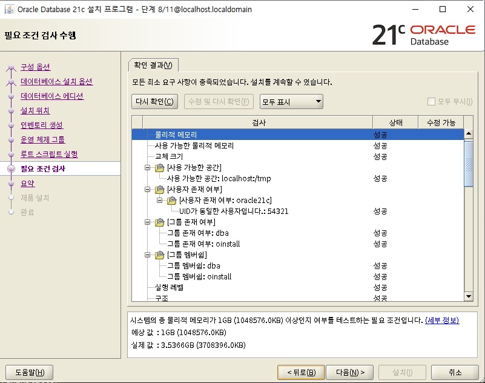This screenshot has width=485, height=383.
Task: Collapse the [사용자 존재 여부] tree node
Action: click(x=148, y=190)
